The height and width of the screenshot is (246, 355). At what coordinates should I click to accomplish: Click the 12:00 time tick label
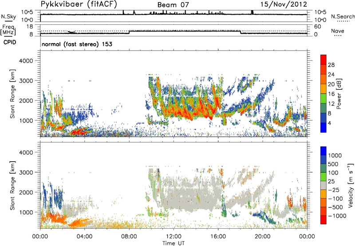174,237
